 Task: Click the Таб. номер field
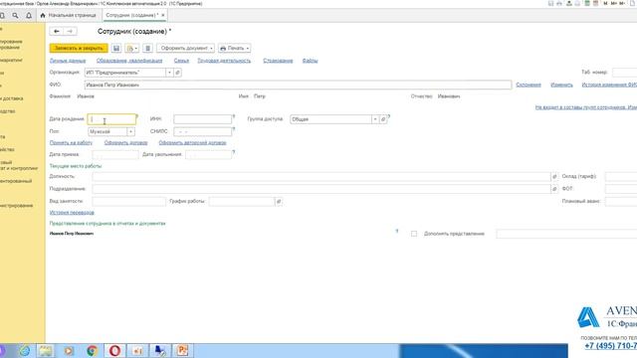point(624,73)
